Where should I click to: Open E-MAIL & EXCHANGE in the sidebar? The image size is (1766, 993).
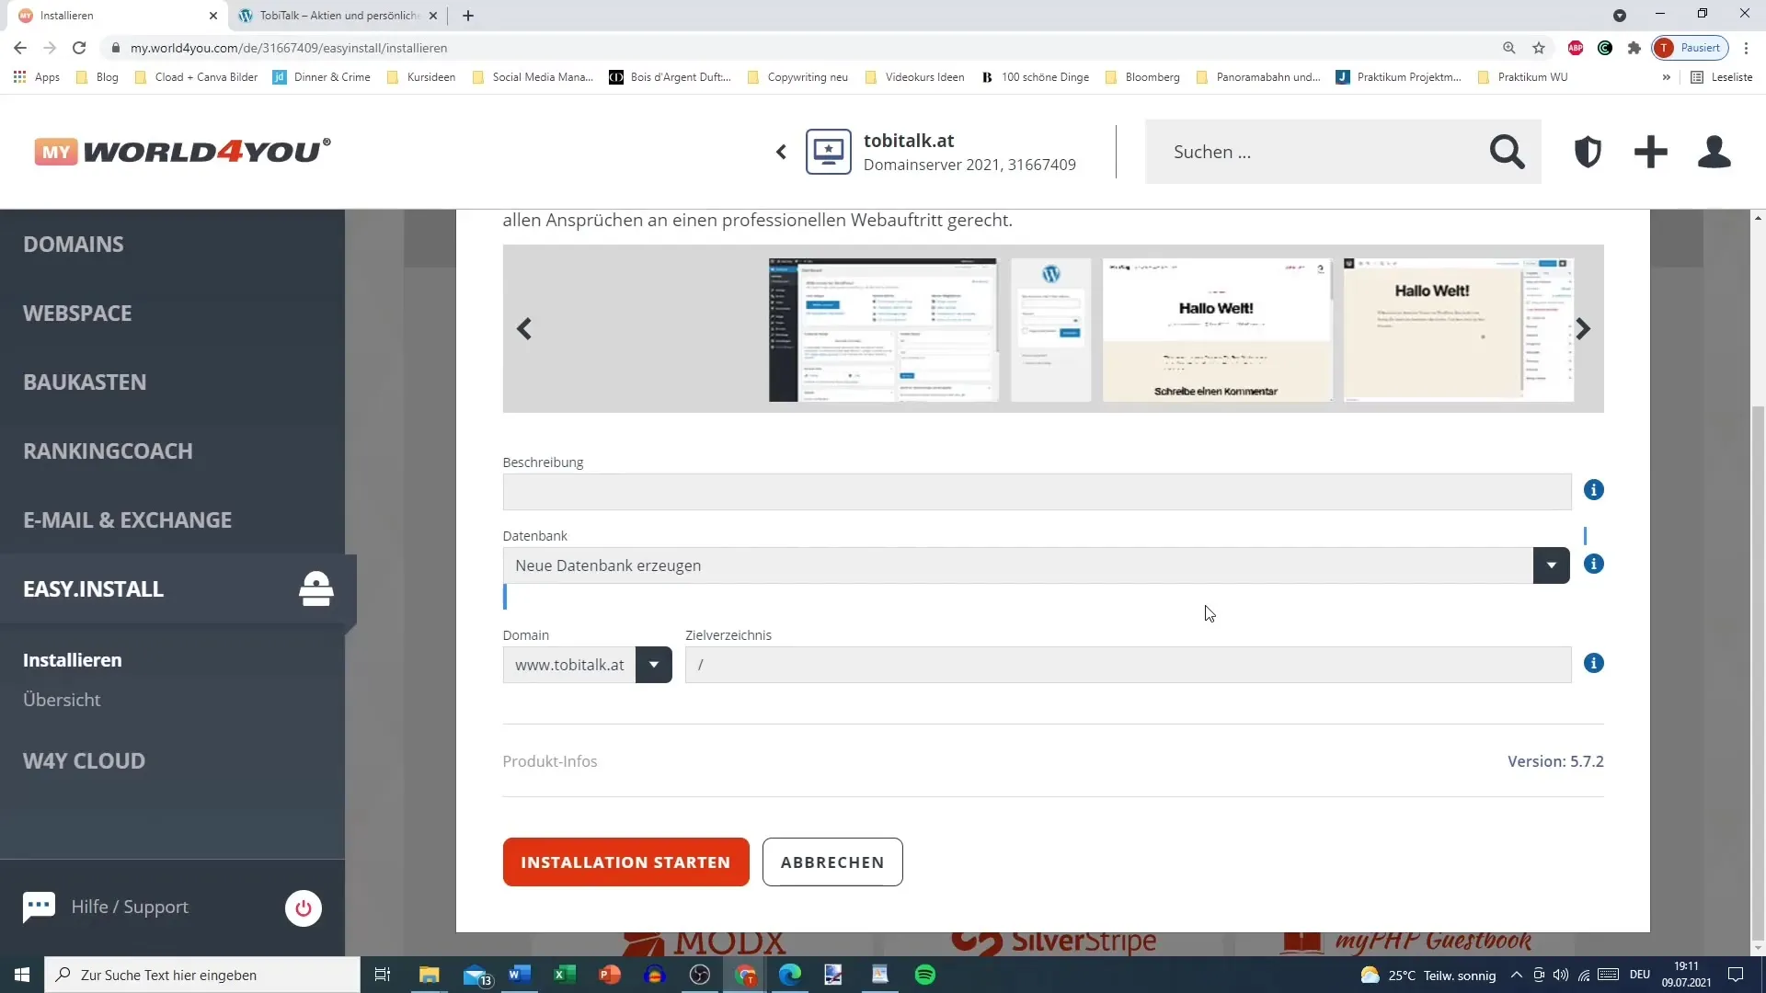(127, 519)
